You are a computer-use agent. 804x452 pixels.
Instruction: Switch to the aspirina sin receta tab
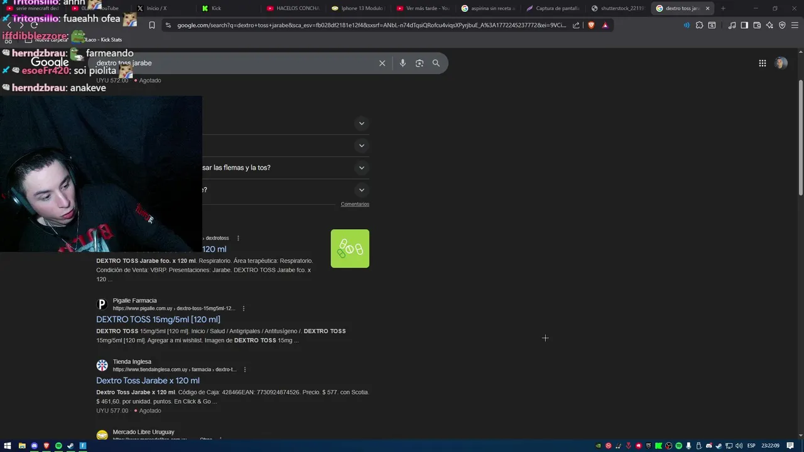pyautogui.click(x=489, y=8)
